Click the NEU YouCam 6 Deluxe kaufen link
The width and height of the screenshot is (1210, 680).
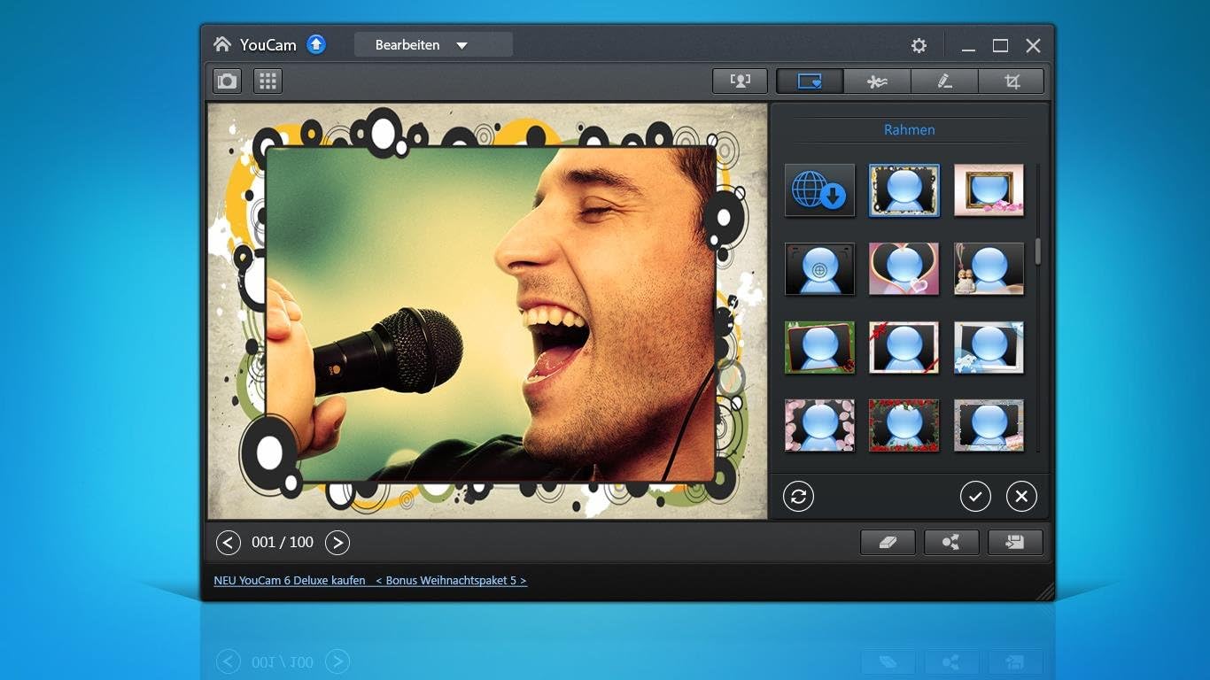coord(290,581)
